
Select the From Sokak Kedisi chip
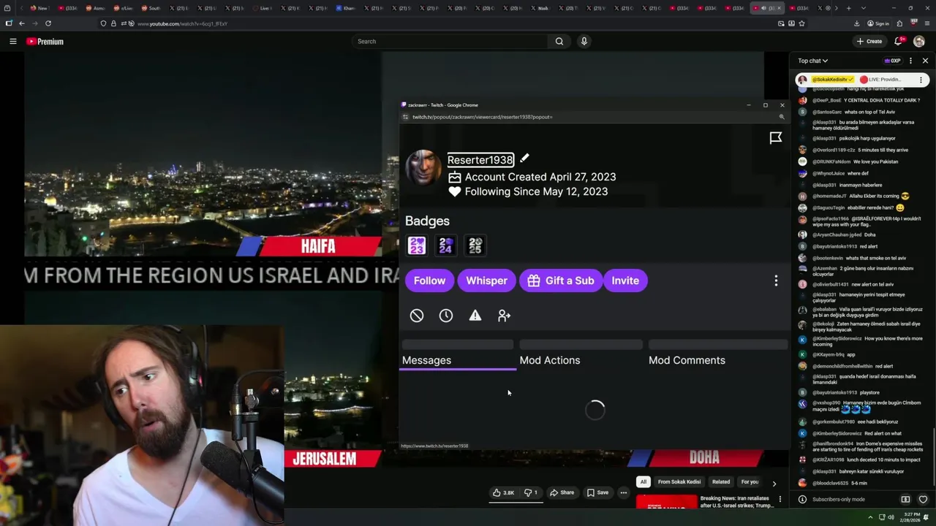679,482
